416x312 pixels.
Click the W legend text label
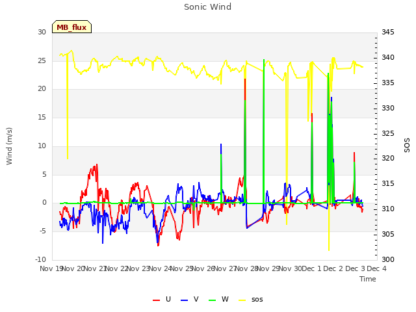tap(225, 299)
